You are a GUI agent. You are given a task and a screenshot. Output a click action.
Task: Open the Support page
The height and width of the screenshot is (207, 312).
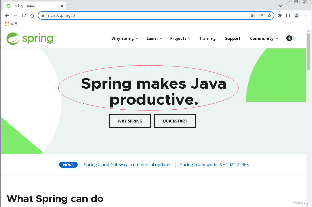232,38
